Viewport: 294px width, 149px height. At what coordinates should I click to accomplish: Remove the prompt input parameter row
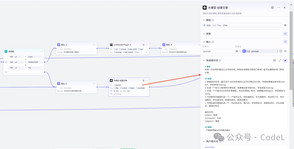[285, 51]
